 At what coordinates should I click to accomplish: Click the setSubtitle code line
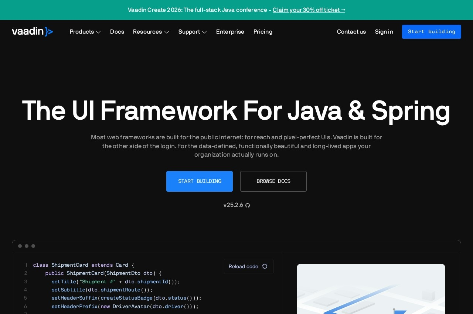[x=102, y=290]
